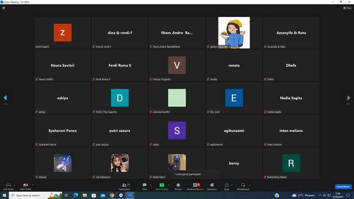Image resolution: width=354 pixels, height=199 pixels.
Task: Go to previous gallery page with left arrow
Action: (x=5, y=98)
